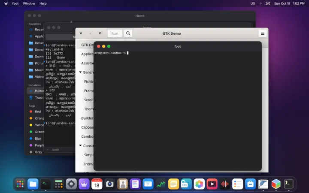
Task: Open Videos folder in Files sidebar
Action: 36,77
